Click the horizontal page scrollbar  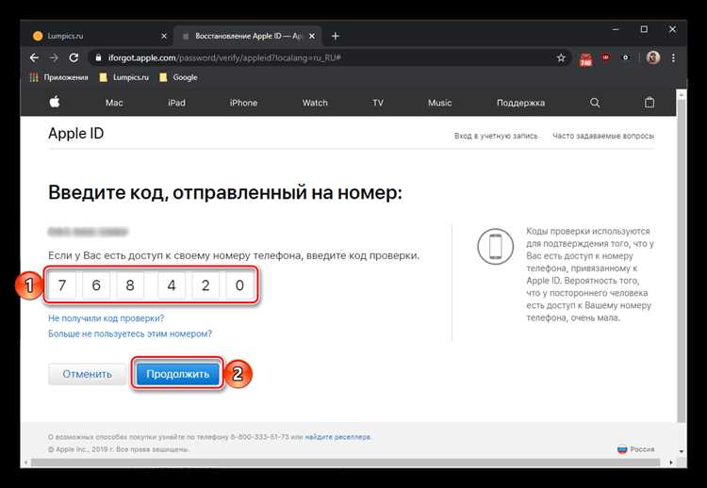pos(345,463)
